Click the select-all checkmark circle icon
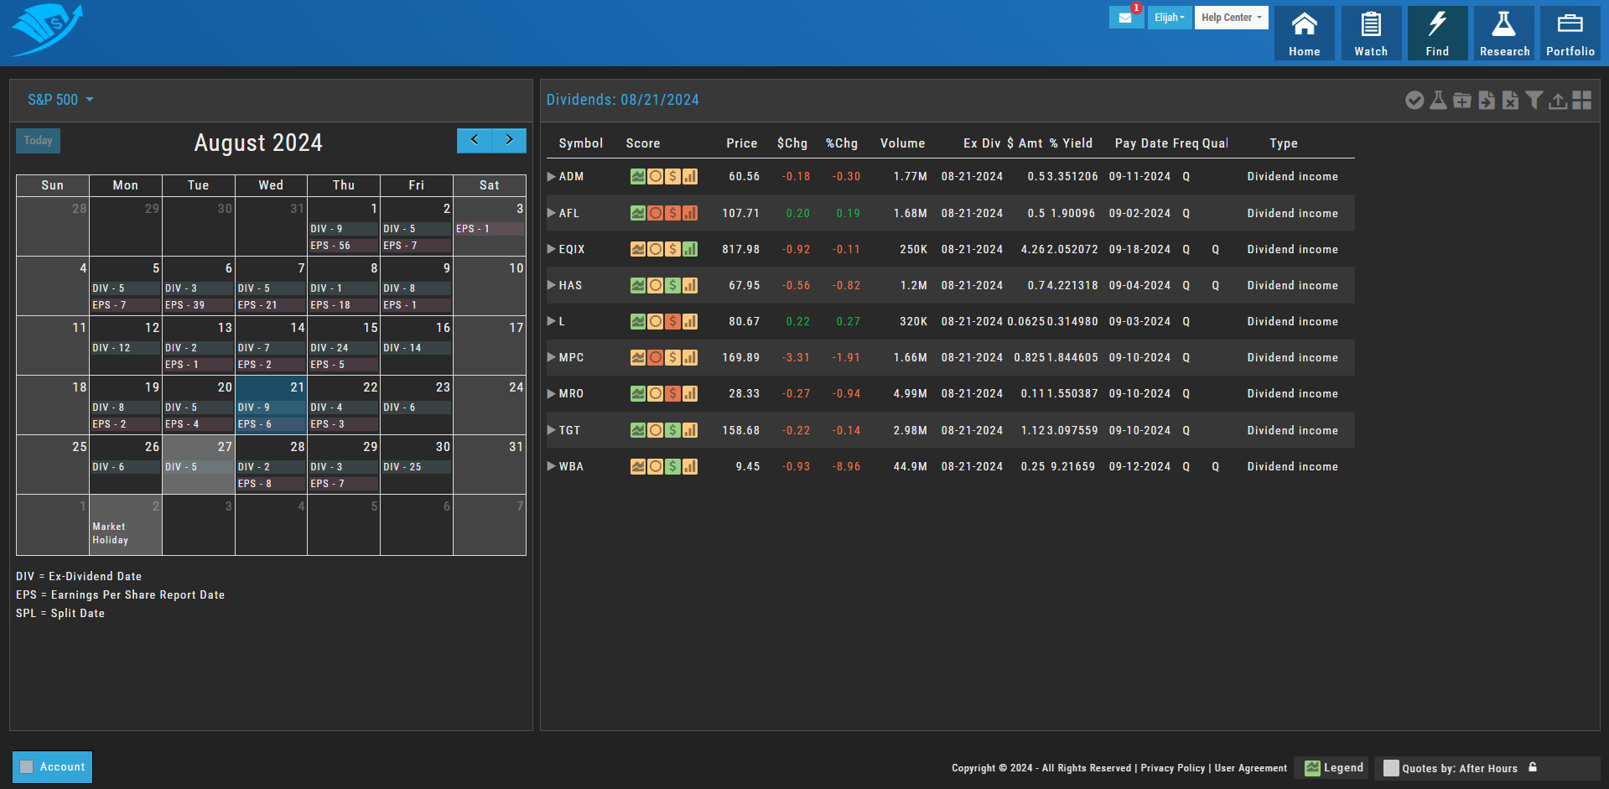1609x789 pixels. 1414,101
